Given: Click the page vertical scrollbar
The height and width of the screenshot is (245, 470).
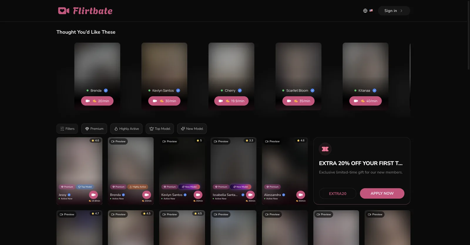Looking at the screenshot, I should click(x=469, y=35).
